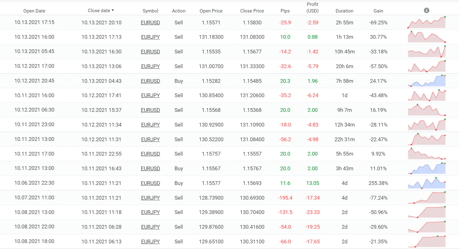
Task: Sort by the Pips column header
Action: point(285,11)
